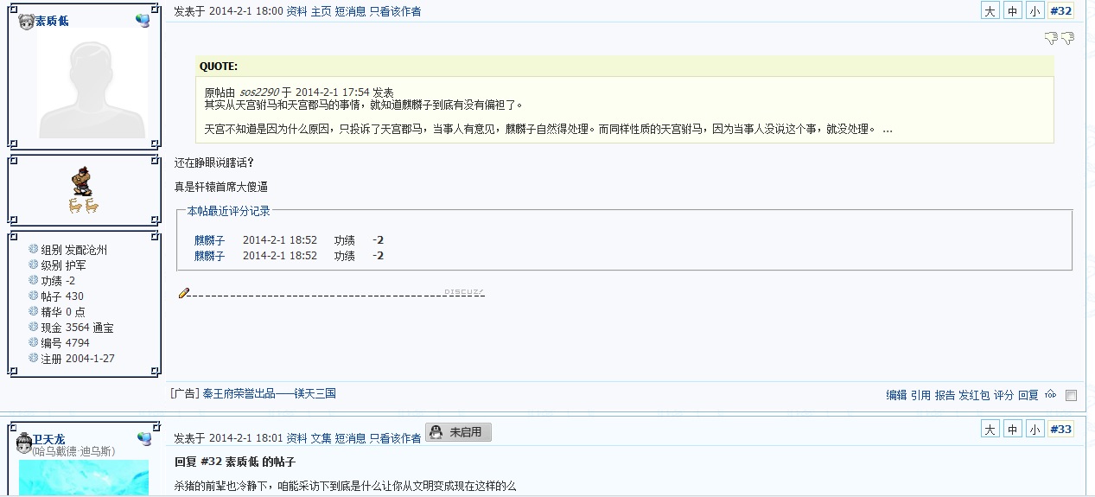This screenshot has height=497, width=1095.
Task: Click the 帖子 430 profile line
Action: pos(62,296)
